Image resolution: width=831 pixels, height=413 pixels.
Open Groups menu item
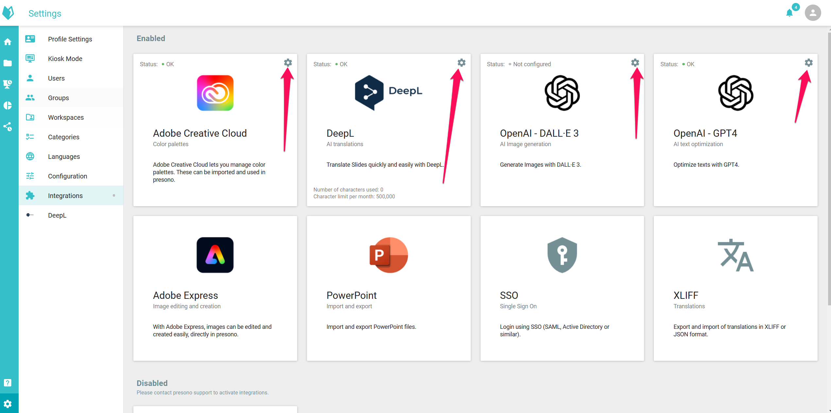coord(71,98)
